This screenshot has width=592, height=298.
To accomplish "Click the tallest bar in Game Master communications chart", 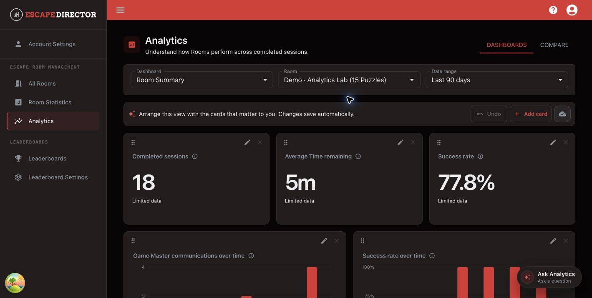I will click(312, 283).
